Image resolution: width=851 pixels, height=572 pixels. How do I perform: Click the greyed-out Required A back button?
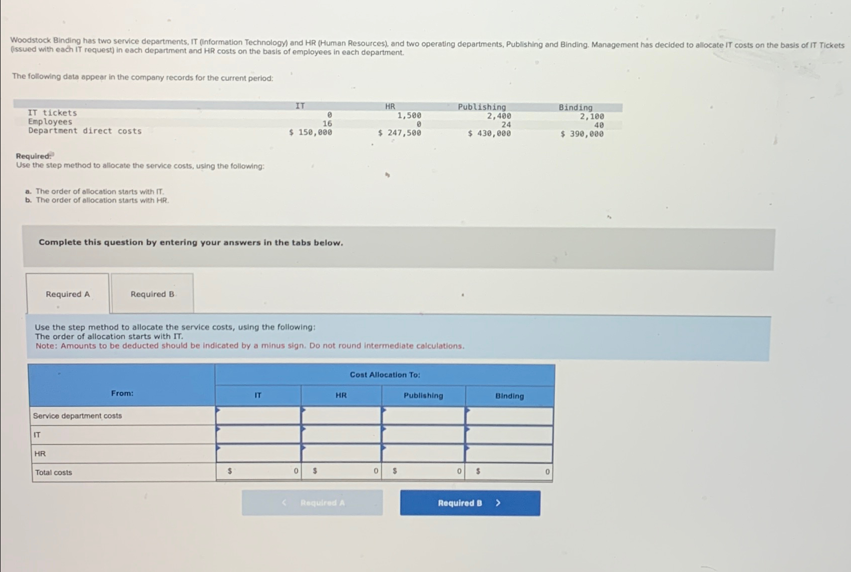(312, 502)
